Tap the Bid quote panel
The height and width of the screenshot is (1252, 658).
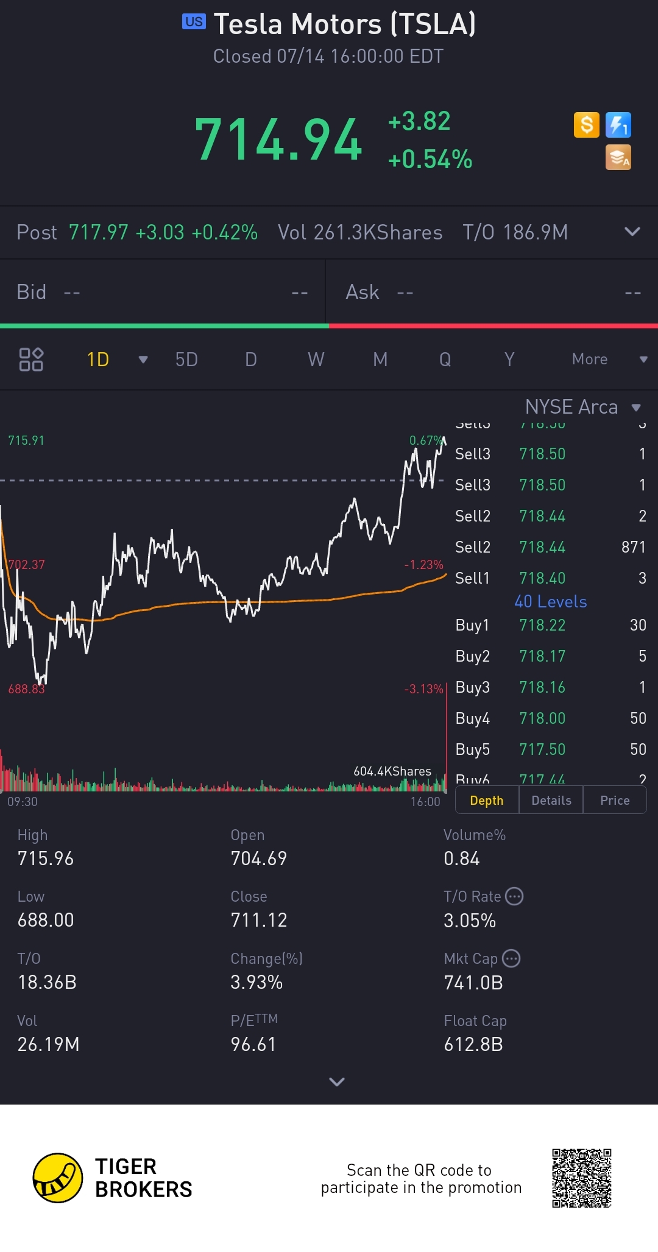[x=163, y=292]
